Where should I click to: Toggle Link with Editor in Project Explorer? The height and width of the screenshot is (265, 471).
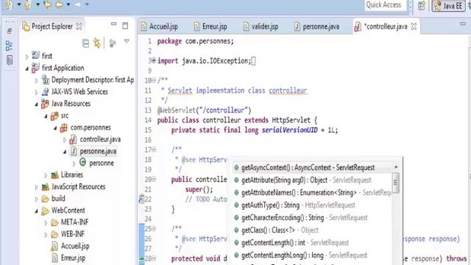click(x=97, y=43)
